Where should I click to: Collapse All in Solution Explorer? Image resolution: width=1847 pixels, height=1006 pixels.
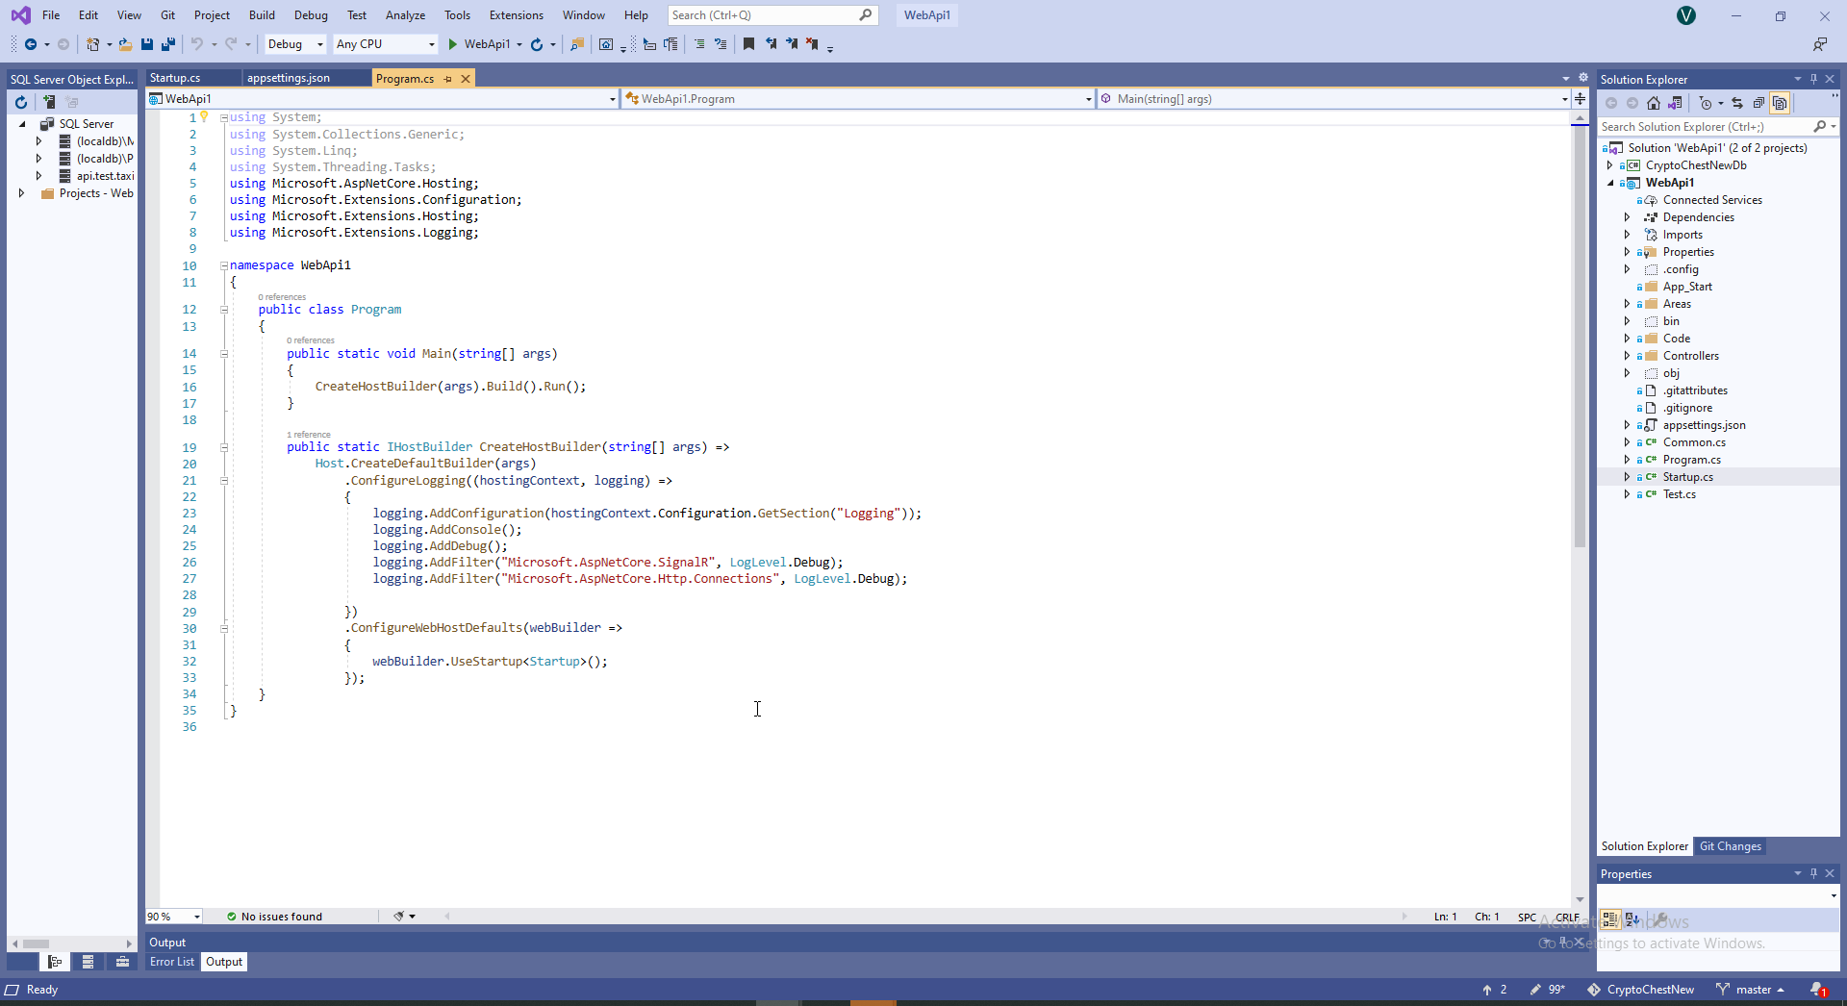coord(1758,103)
